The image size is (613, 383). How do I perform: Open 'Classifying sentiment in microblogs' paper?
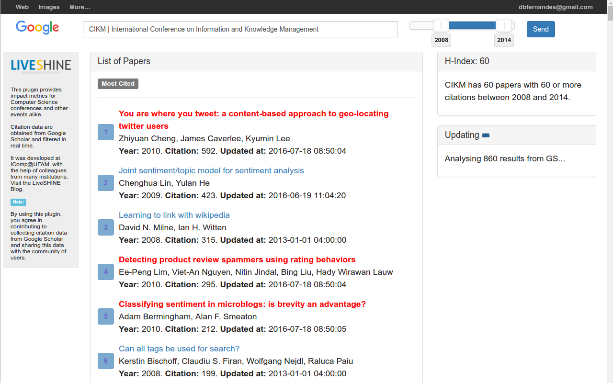click(242, 304)
